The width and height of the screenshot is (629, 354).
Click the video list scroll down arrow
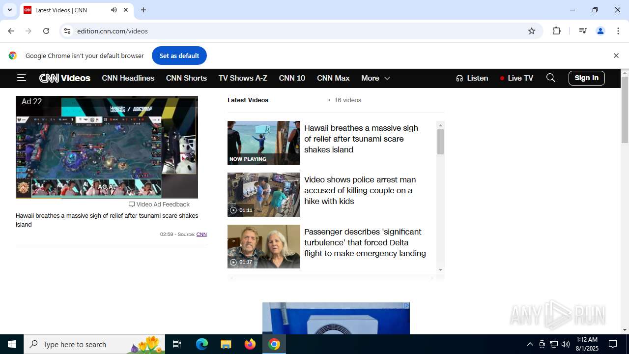440,269
